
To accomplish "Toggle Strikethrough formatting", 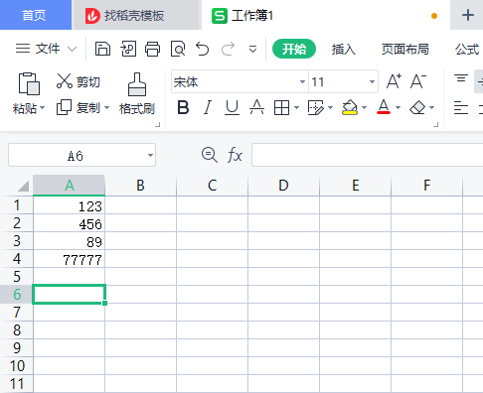I will coord(256,107).
